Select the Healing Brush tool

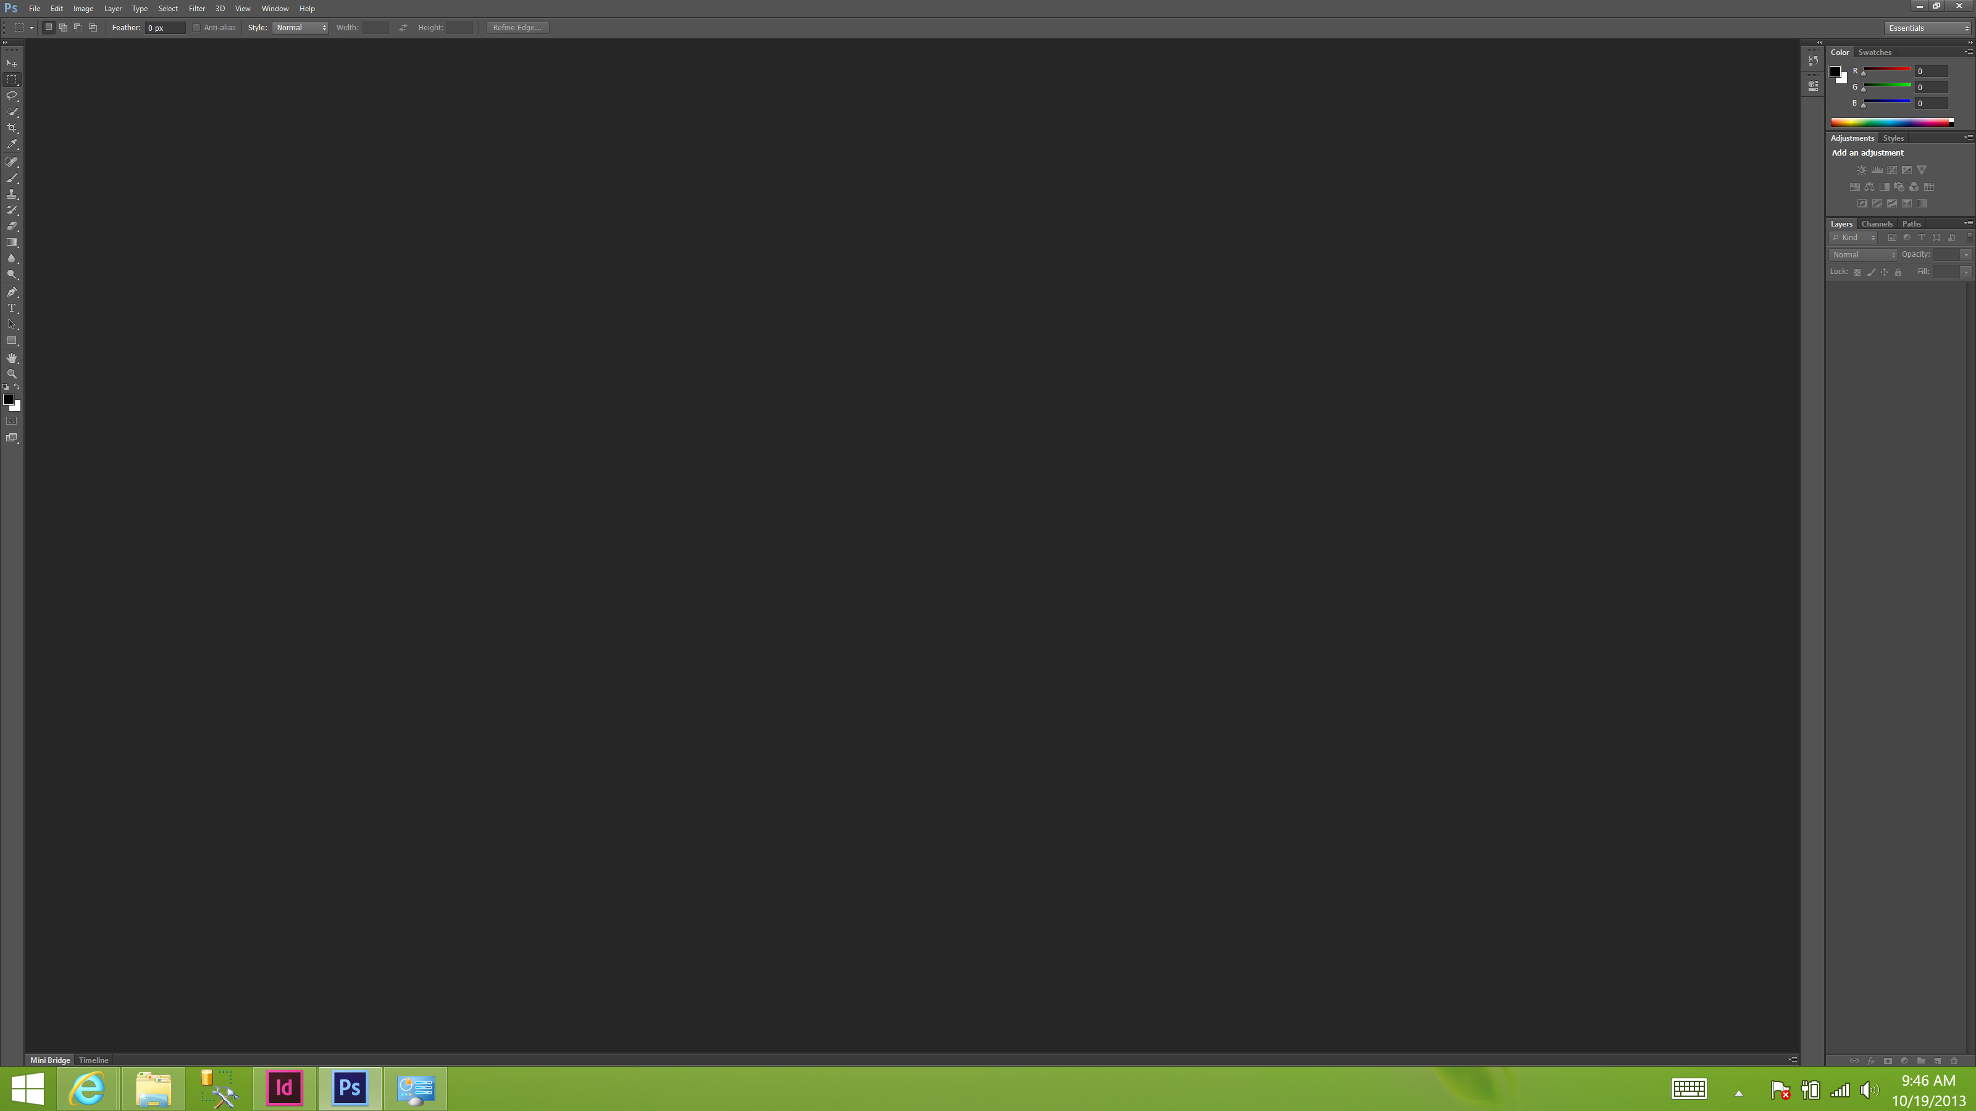[x=12, y=162]
